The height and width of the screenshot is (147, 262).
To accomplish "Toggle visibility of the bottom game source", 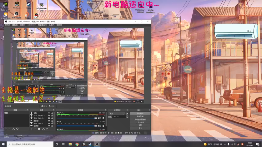I will [x=49, y=126].
